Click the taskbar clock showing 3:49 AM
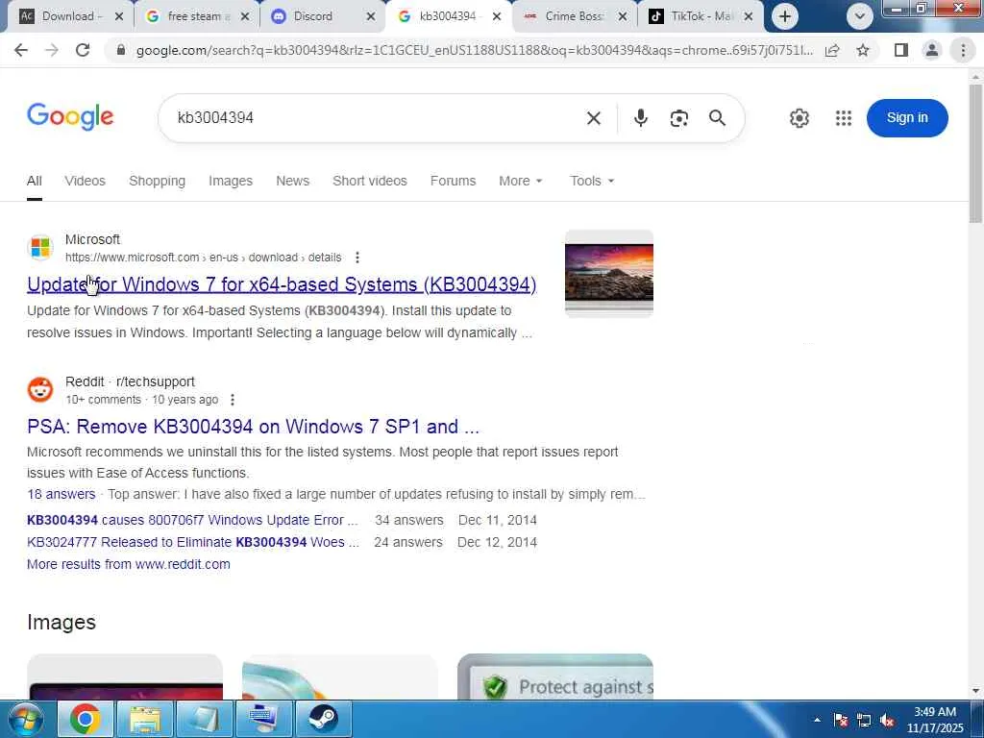 click(x=934, y=720)
